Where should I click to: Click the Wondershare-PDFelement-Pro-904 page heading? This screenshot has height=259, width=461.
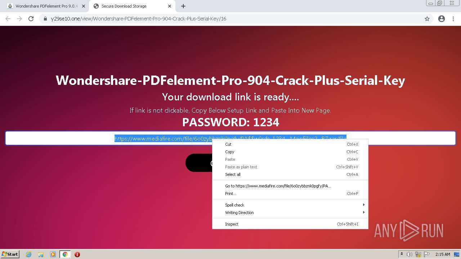coord(230,80)
